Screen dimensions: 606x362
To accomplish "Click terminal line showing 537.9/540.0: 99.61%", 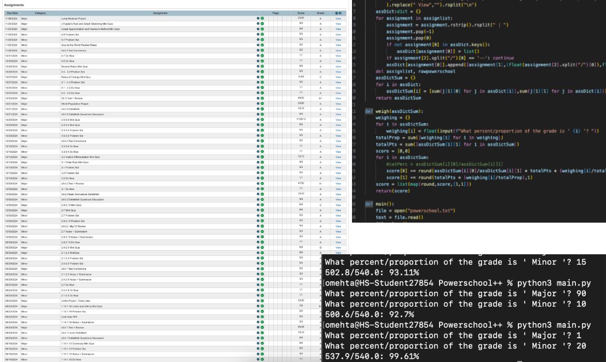I will pos(372,356).
